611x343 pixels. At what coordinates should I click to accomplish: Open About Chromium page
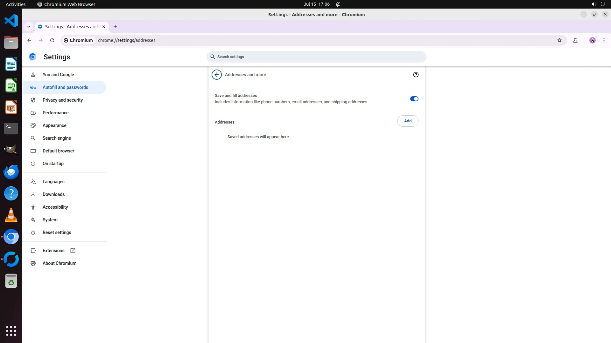59,263
